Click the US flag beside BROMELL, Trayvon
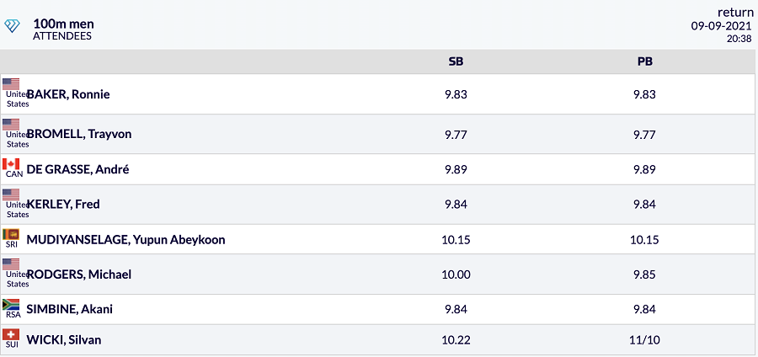Image resolution: width=758 pixels, height=357 pixels. (11, 124)
